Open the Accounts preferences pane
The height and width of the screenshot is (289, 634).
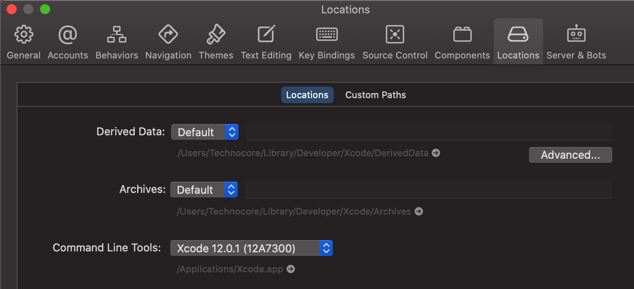[x=68, y=42]
